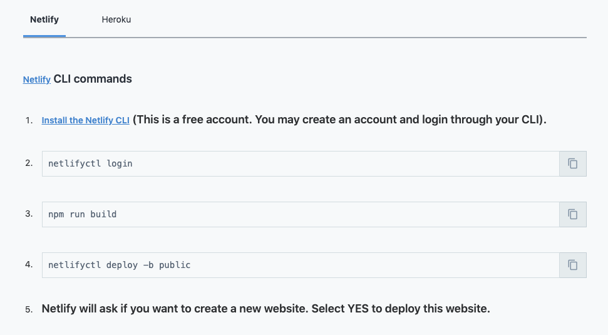Click the 'CLI commands' heading text
This screenshot has width=608, height=335.
93,79
